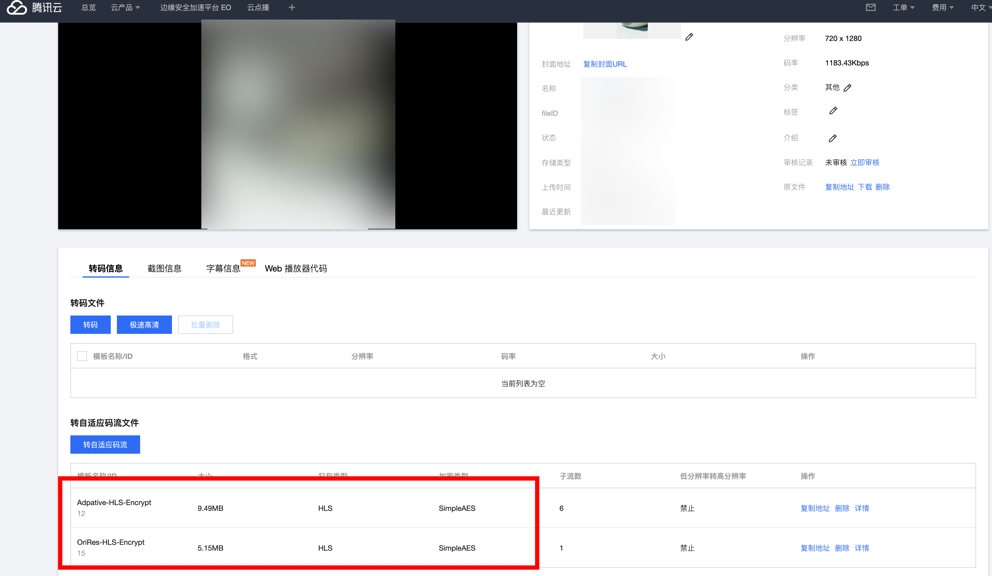Click the pencil icon beside cover thumbnail
992x576 pixels.
point(689,37)
